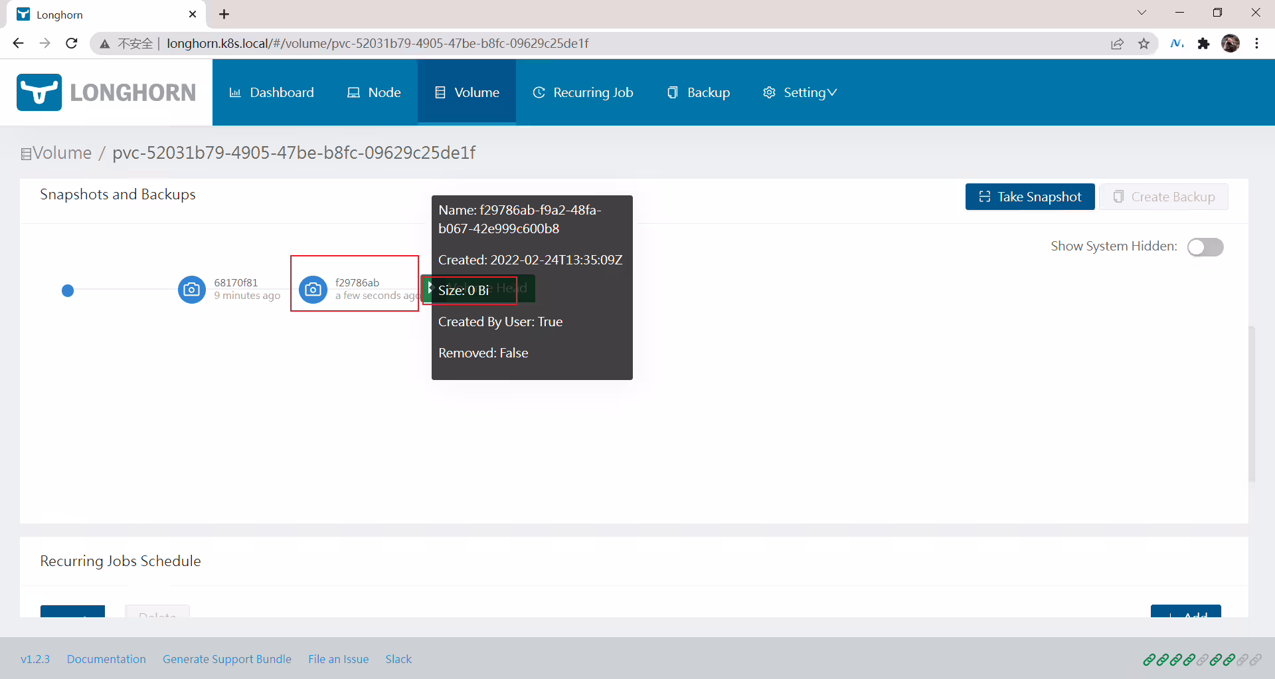
Task: Click the browser extensions puzzle icon
Action: pos(1203,44)
